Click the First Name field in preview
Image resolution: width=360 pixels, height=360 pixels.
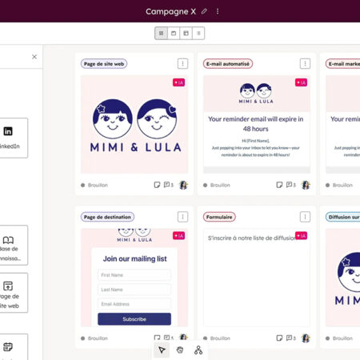click(x=134, y=275)
